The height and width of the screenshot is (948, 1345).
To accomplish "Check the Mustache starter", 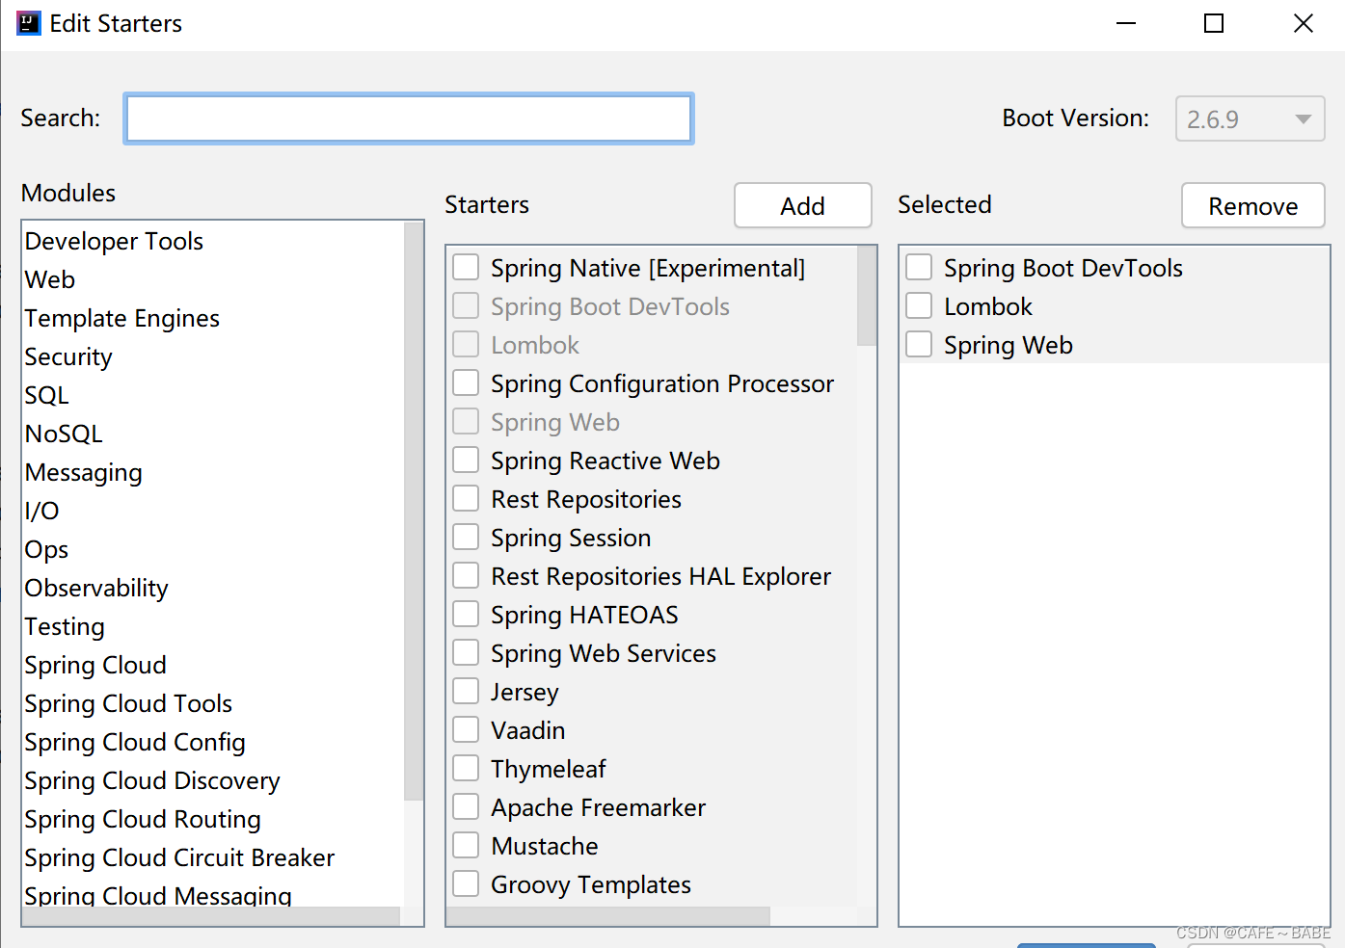I will [x=466, y=845].
